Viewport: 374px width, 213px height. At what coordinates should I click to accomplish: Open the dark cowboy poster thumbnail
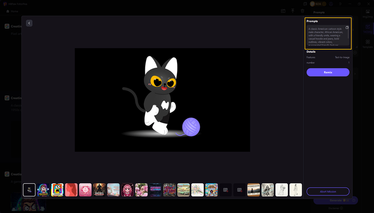pyautogui.click(x=99, y=190)
